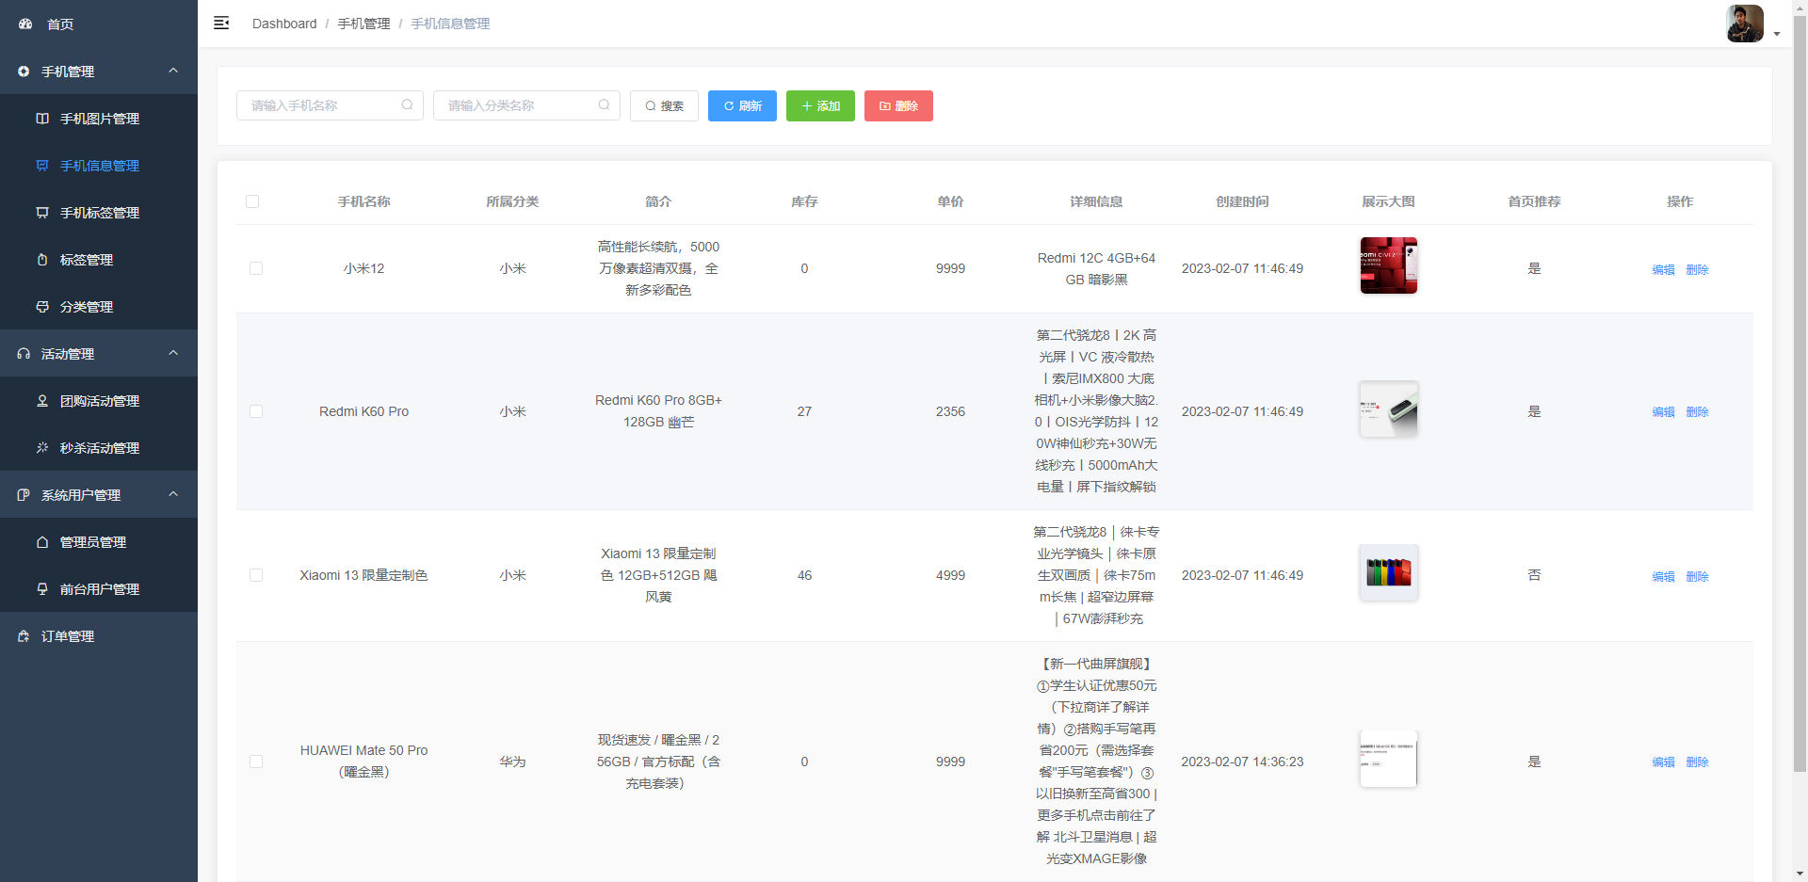
Task: Click the magnifier icon in the phone name search field
Action: (407, 104)
